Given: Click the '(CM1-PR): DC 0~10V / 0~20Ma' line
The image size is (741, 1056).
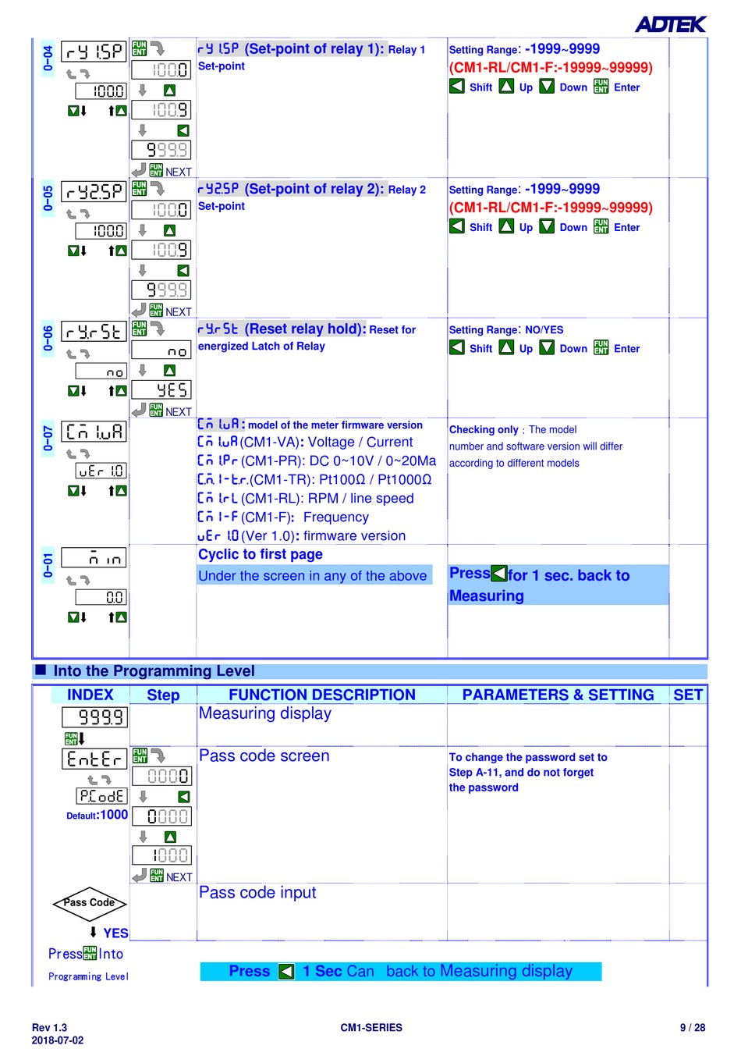Looking at the screenshot, I should 339,460.
